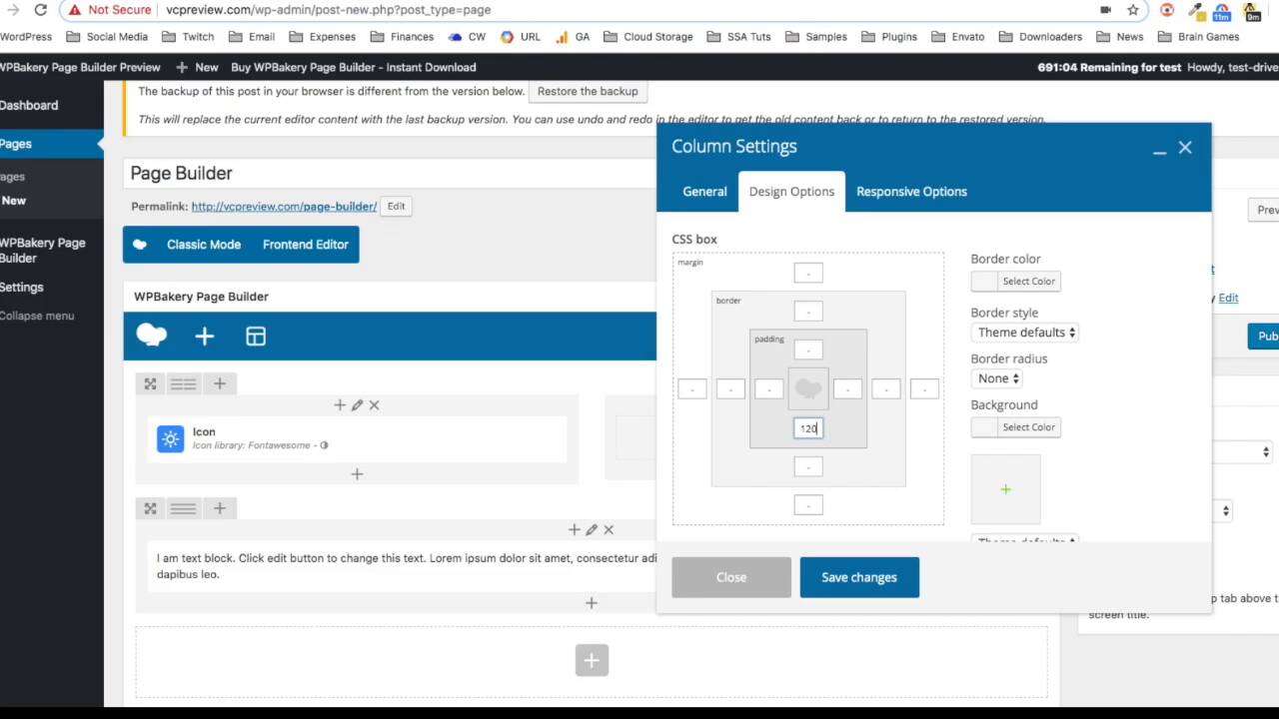The image size is (1279, 719).
Task: Edit first column with the pencil icon
Action: (357, 404)
